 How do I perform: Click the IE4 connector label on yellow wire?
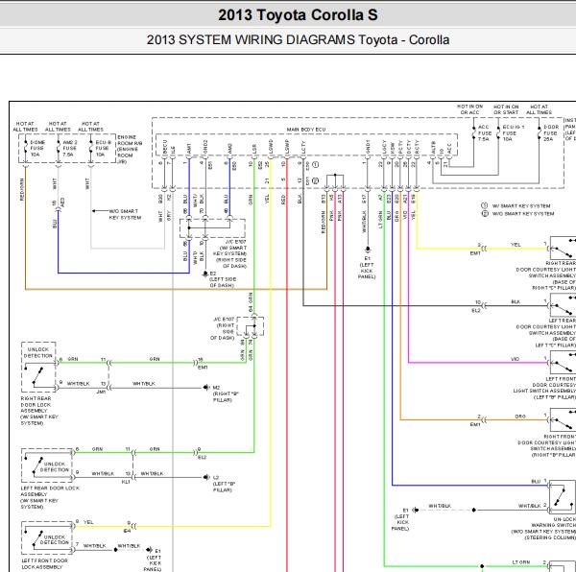click(x=127, y=531)
